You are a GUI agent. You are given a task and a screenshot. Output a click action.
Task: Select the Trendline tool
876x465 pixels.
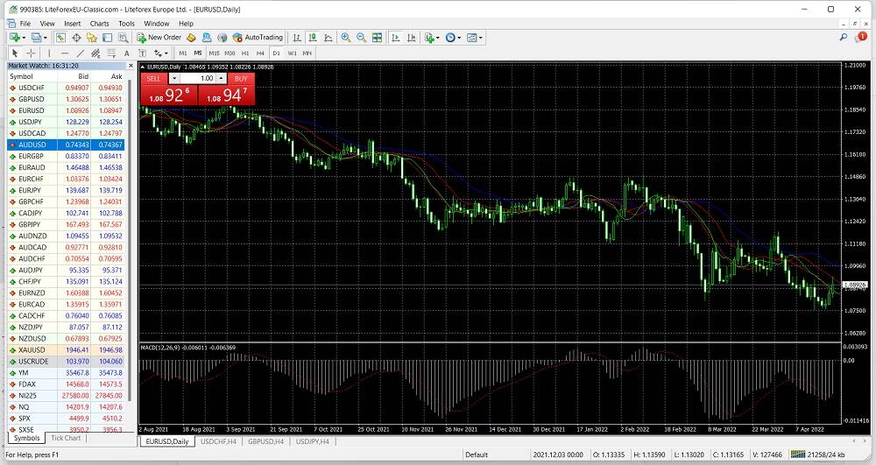click(x=81, y=53)
